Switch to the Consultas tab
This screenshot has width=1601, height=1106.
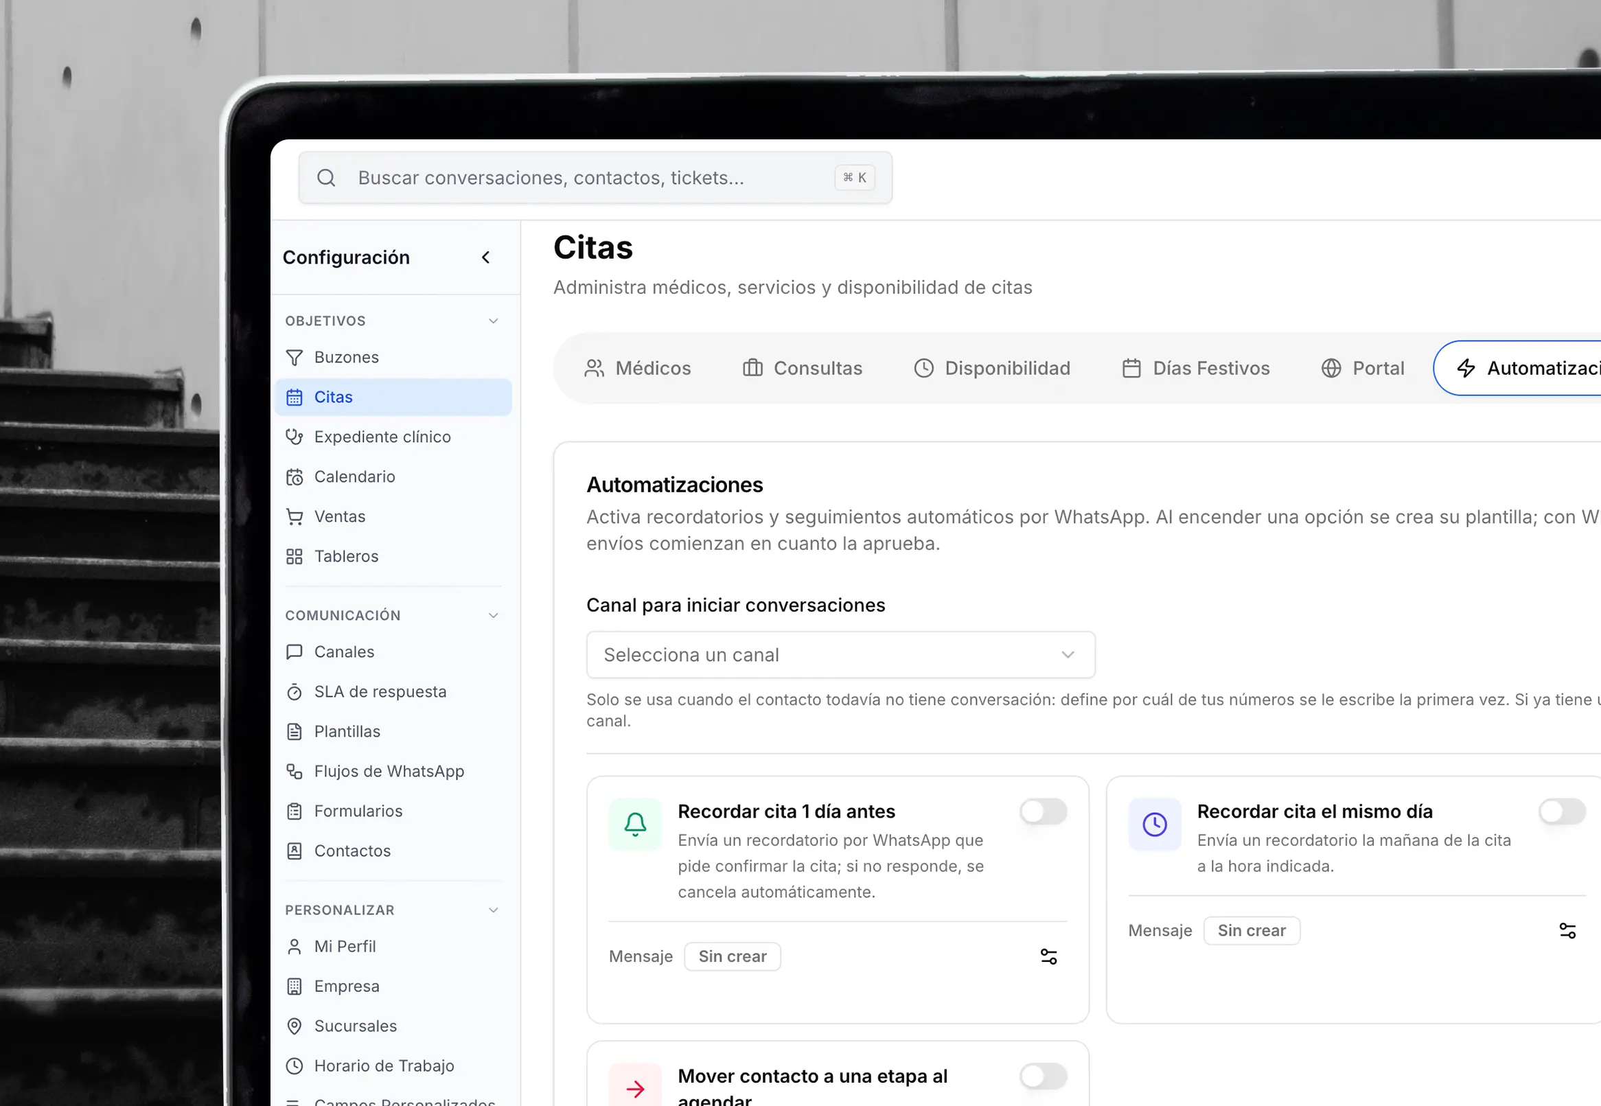[x=803, y=368]
